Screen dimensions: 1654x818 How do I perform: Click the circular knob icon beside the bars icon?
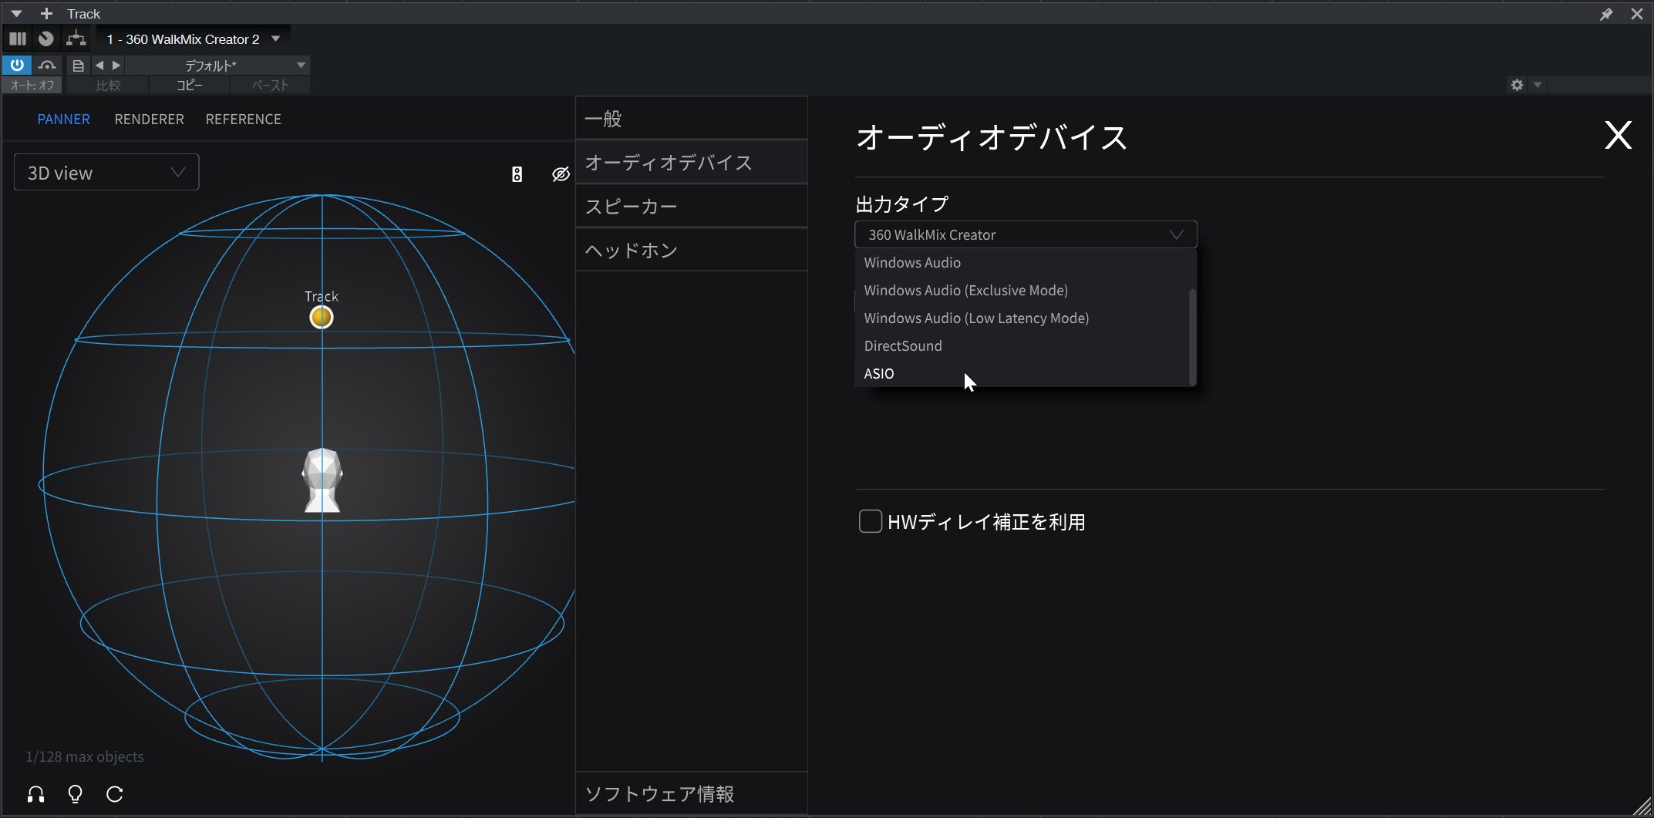46,39
